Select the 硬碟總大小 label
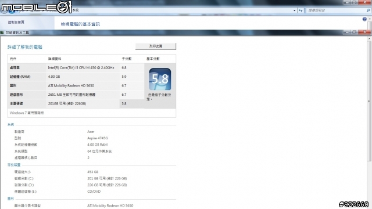Viewport: 372px width, 209px height. (23, 172)
